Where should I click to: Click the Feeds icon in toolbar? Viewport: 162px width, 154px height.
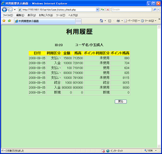click(110, 21)
